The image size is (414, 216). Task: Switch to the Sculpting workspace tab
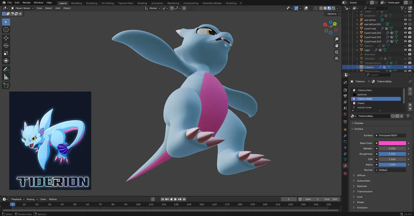pyautogui.click(x=92, y=3)
